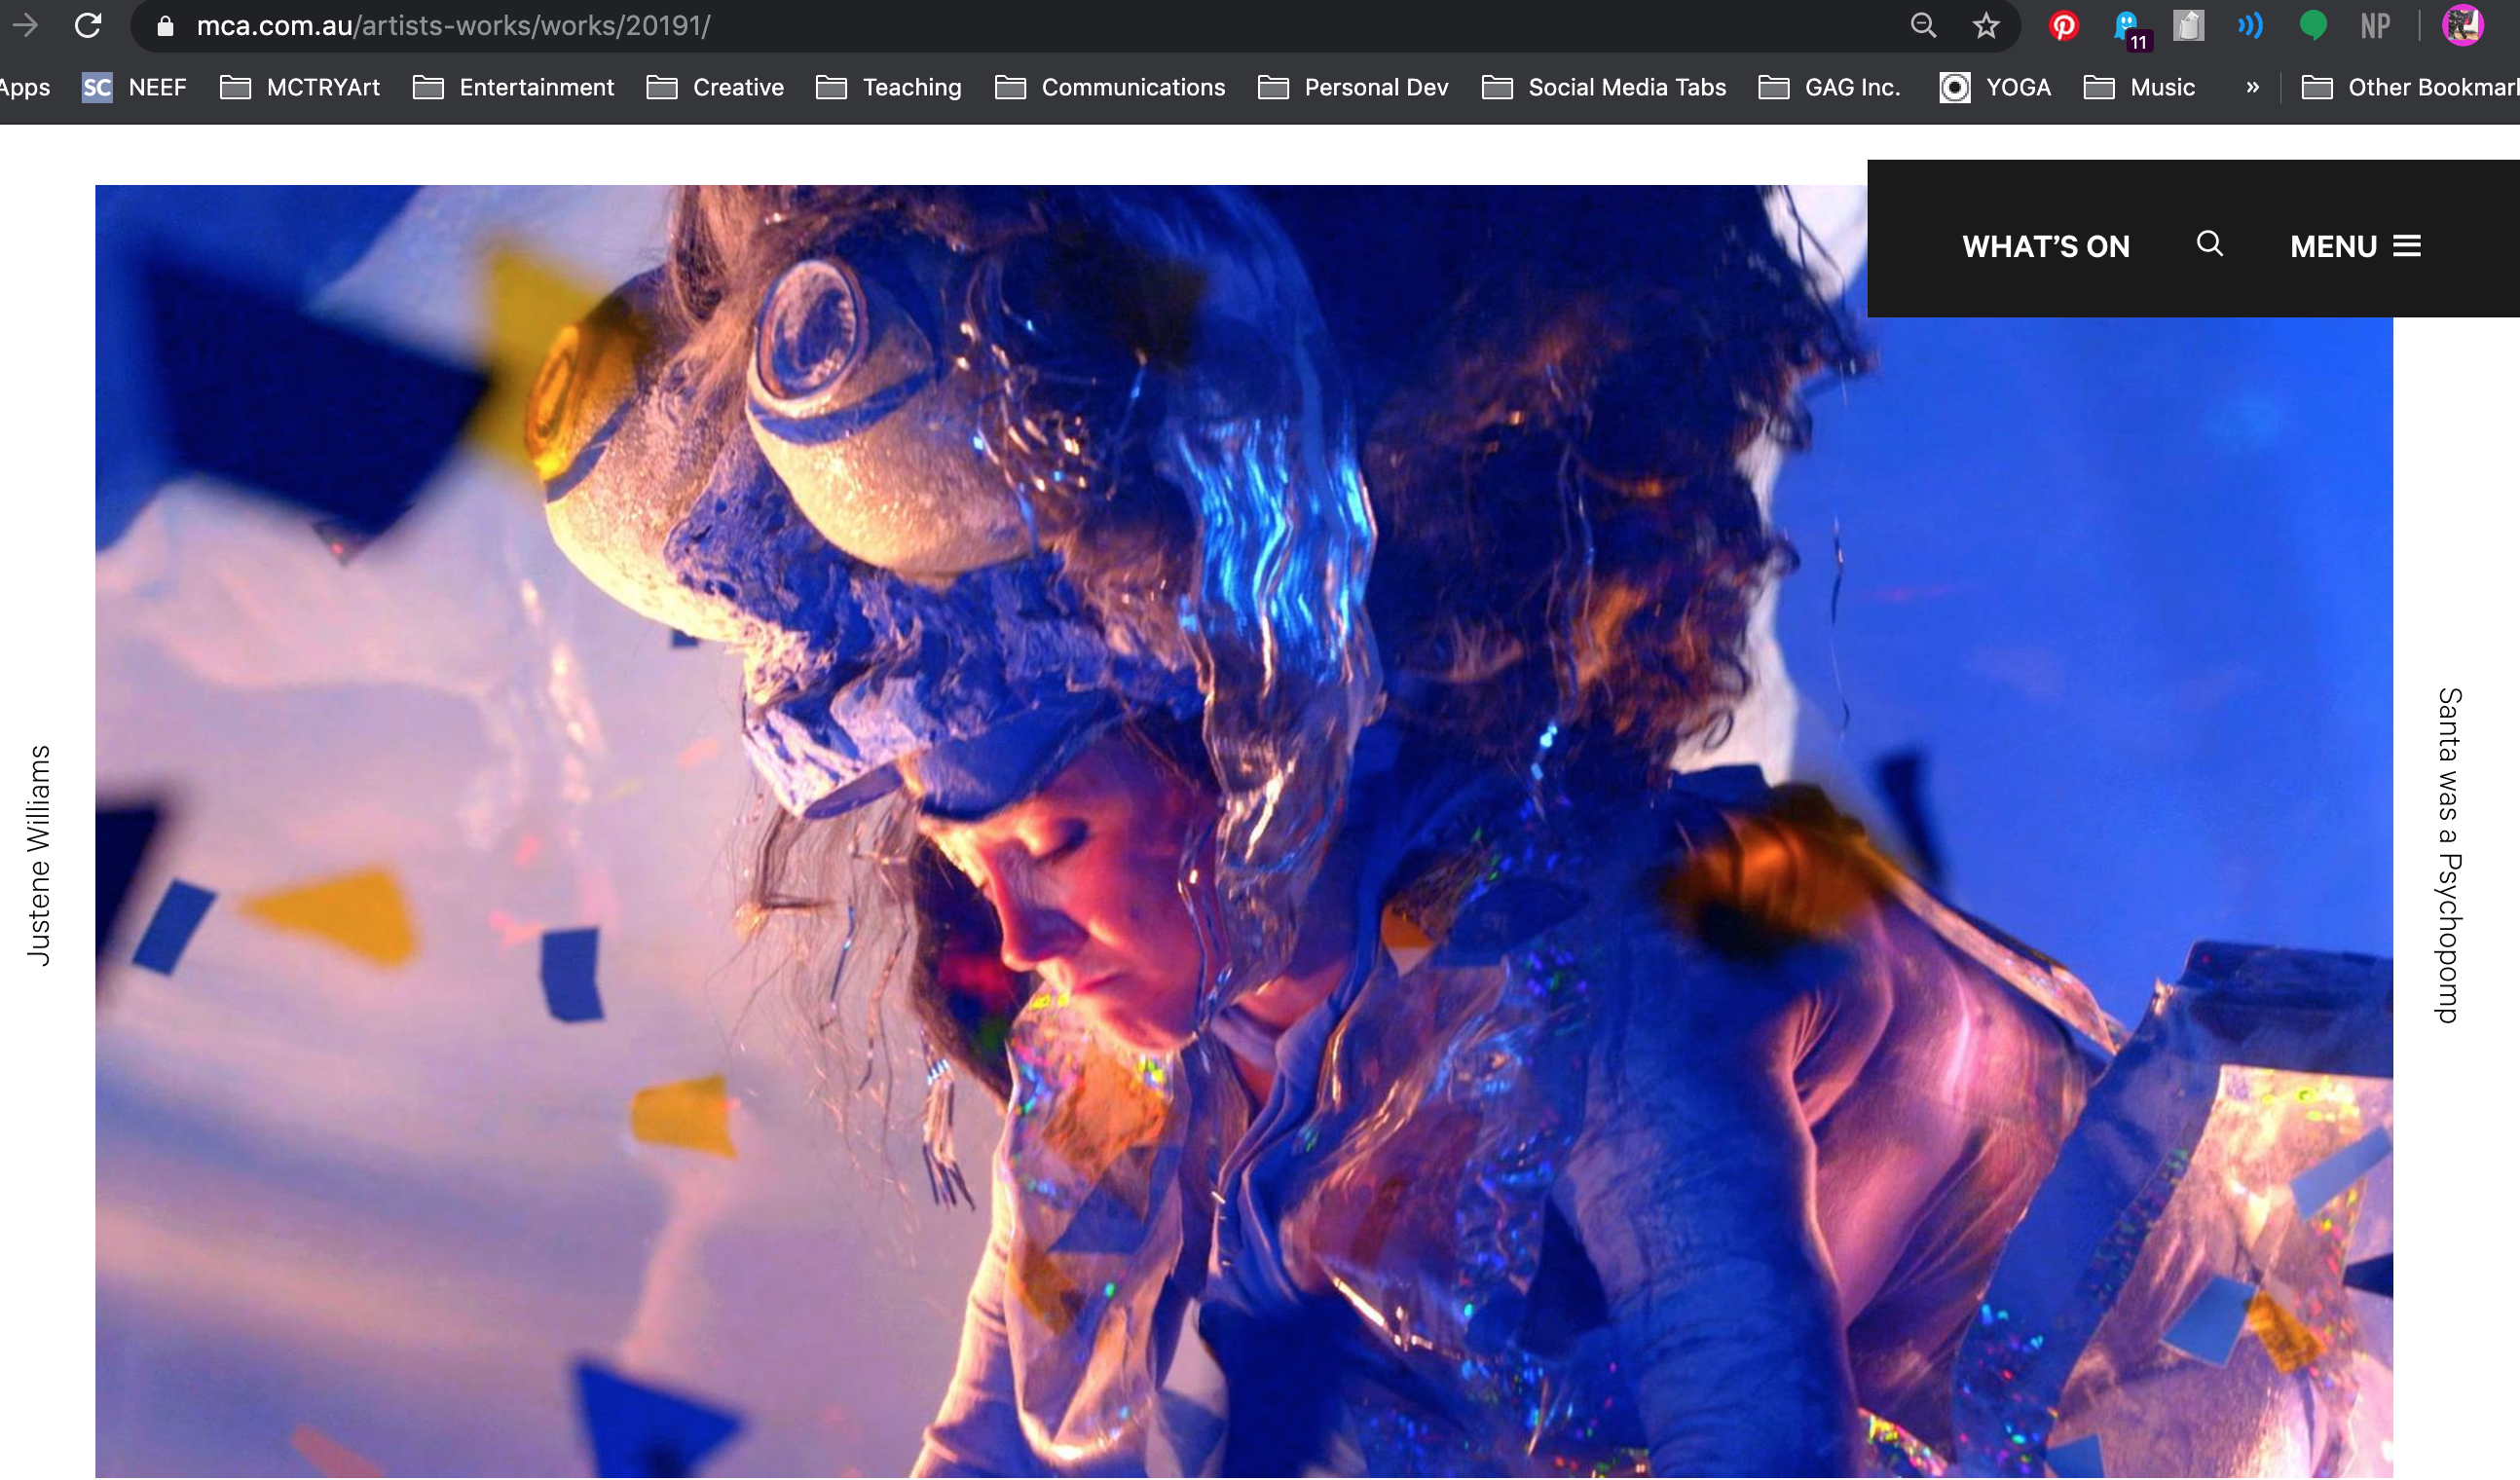
Task: Open the zoom magnifier in address bar
Action: point(1923,26)
